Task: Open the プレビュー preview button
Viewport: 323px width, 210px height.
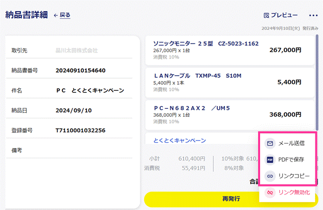Action: pyautogui.click(x=281, y=15)
